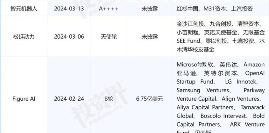Click the date 2024-03-06
The image size is (269, 133).
[x=69, y=36]
